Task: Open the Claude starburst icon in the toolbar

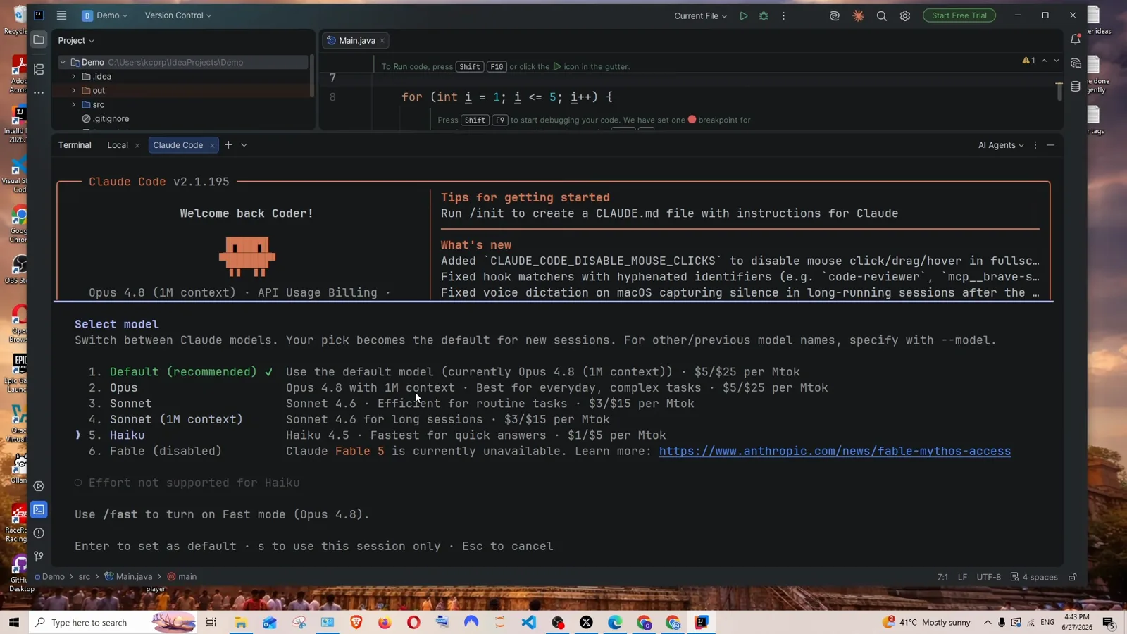Action: pos(858,15)
